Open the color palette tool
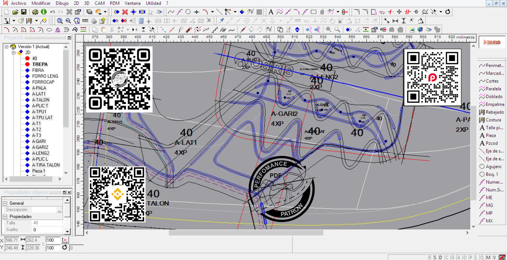The height and width of the screenshot is (260, 507). [x=99, y=12]
